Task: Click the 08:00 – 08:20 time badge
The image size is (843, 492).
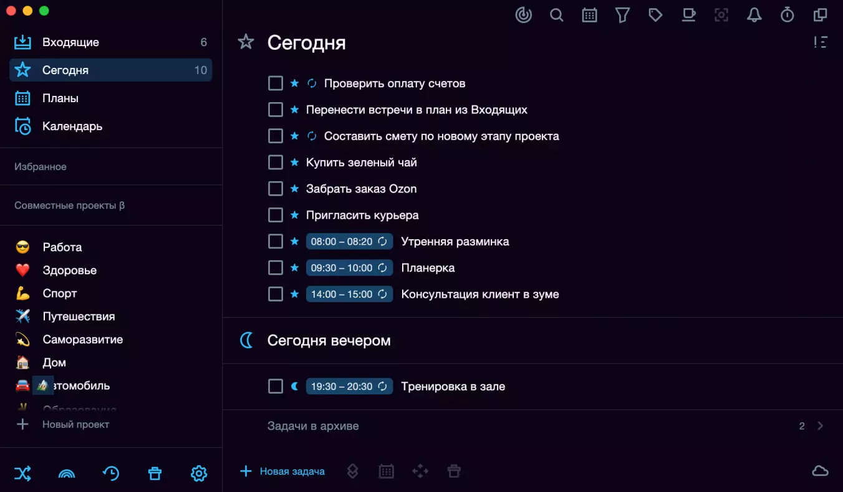Action: coord(350,242)
